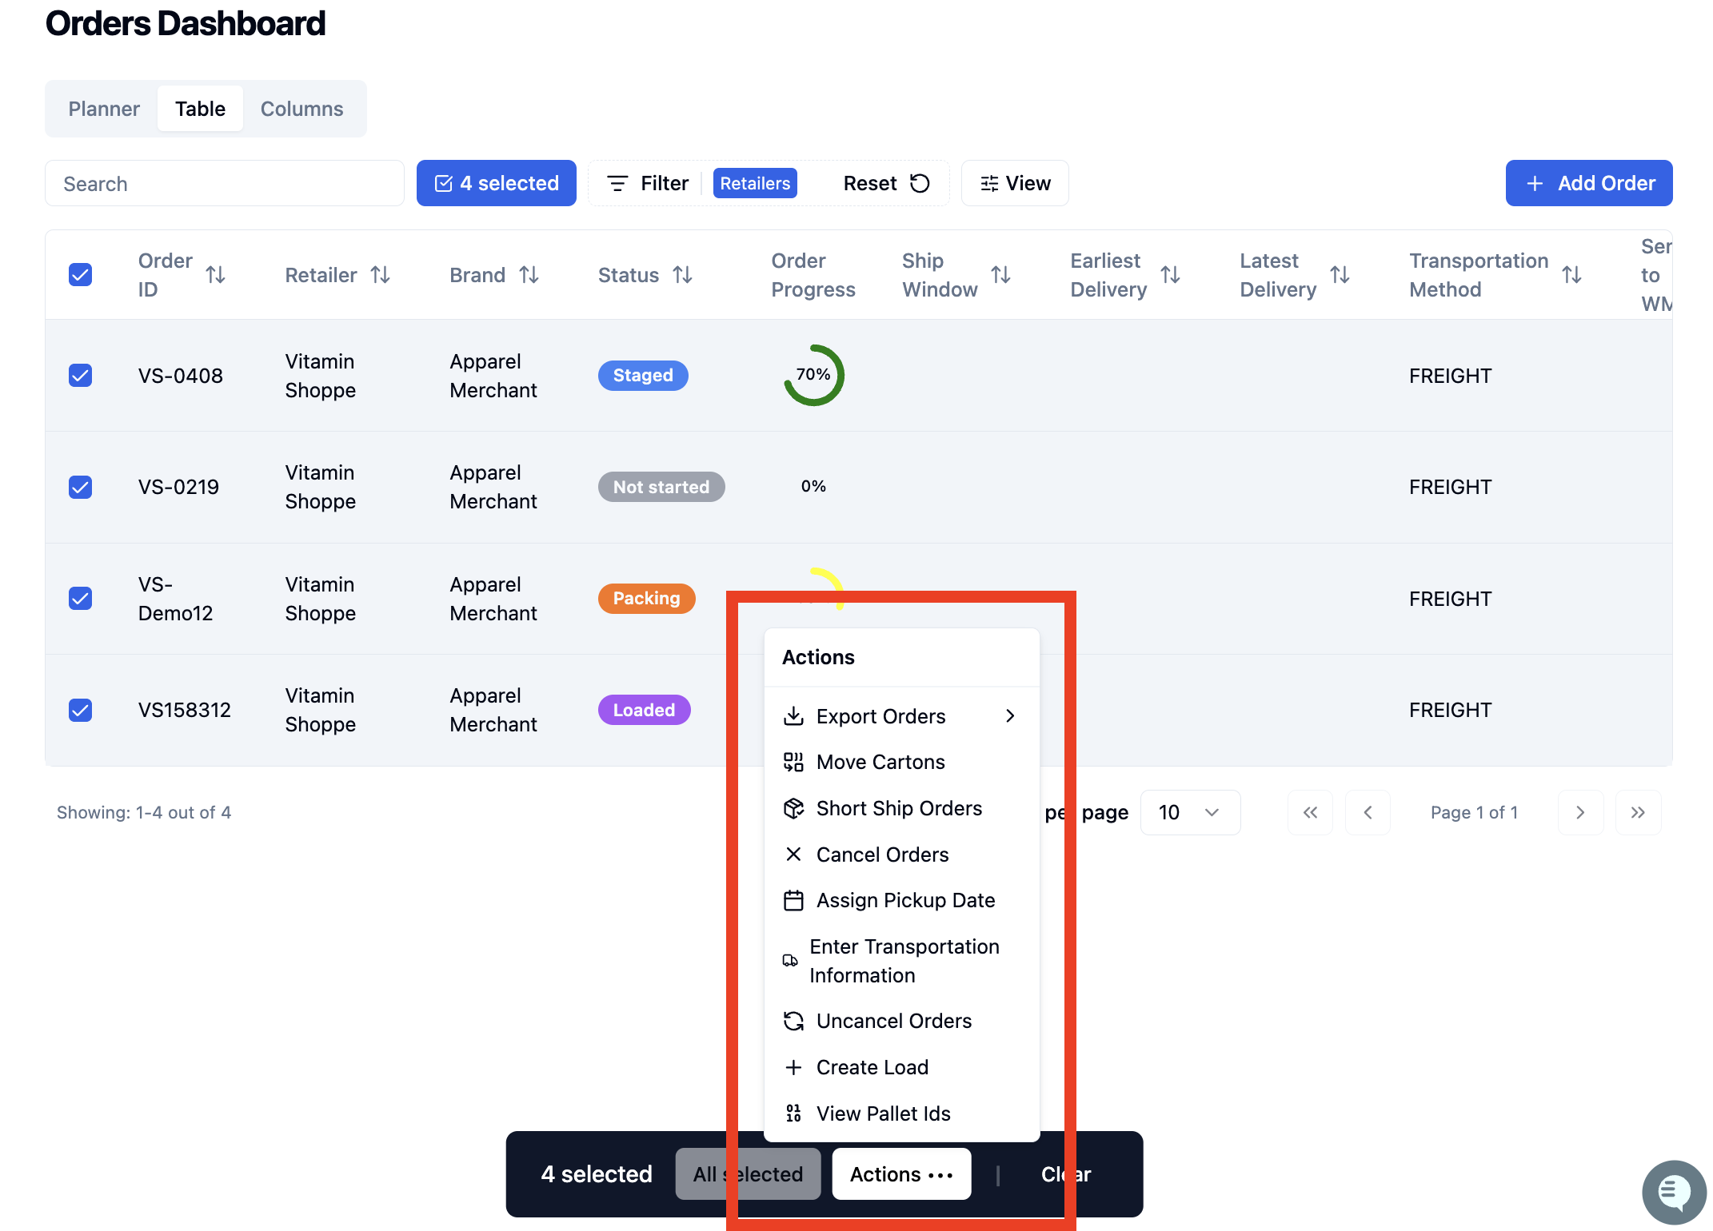Click the Retailers filter tag
Image resolution: width=1713 pixels, height=1231 pixels.
click(755, 183)
